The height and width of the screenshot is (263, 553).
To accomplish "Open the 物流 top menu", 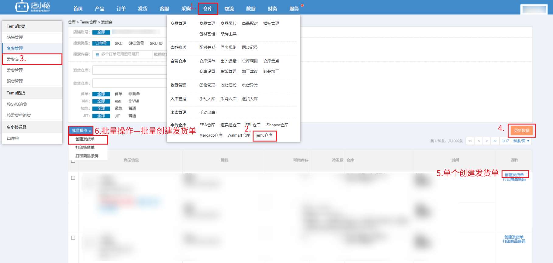I will 229,9.
